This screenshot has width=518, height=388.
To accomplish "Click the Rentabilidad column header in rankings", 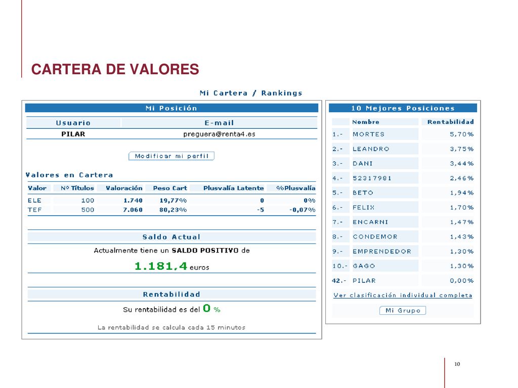I will point(450,122).
